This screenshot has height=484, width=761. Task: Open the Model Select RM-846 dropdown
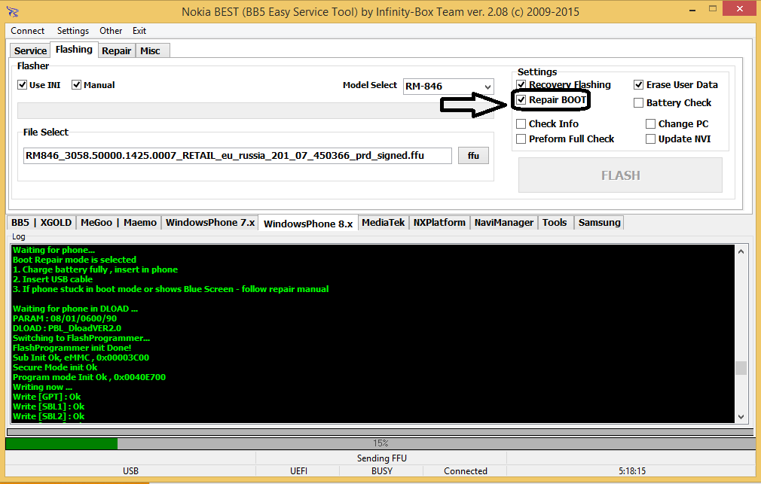[x=448, y=87]
